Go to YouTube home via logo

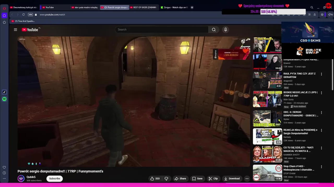coord(30,30)
